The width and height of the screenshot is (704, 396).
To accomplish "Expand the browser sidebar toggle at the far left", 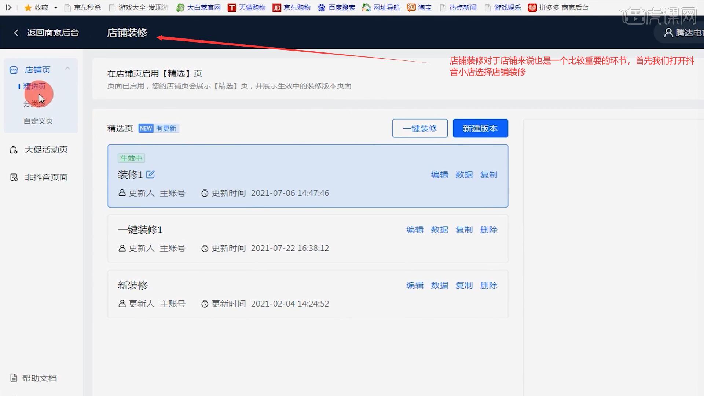I will [8, 7].
